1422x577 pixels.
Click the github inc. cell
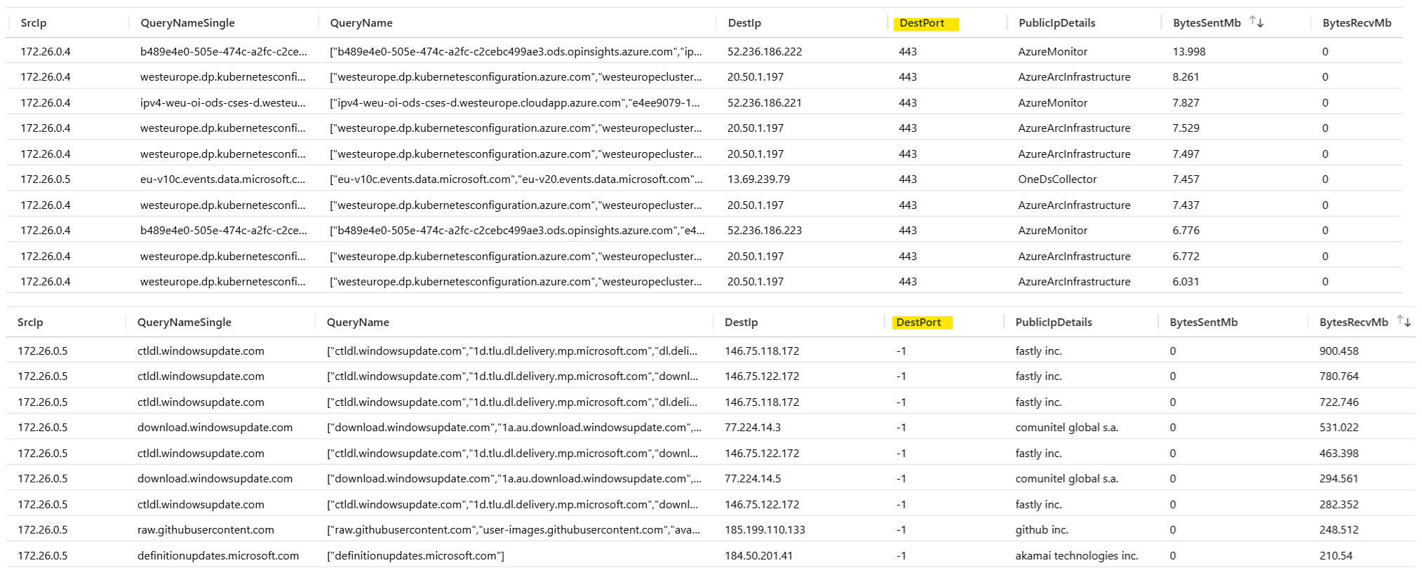(1042, 530)
